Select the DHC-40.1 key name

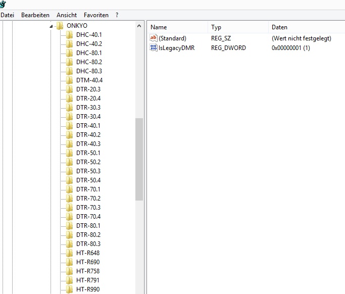(89, 34)
